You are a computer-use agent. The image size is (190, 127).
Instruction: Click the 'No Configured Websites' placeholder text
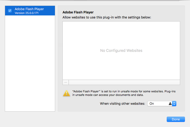pos(121,51)
